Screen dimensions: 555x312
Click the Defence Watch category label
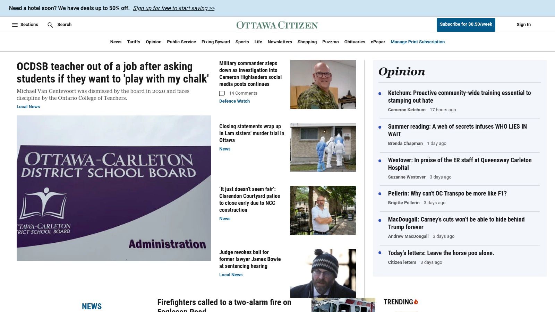[234, 101]
